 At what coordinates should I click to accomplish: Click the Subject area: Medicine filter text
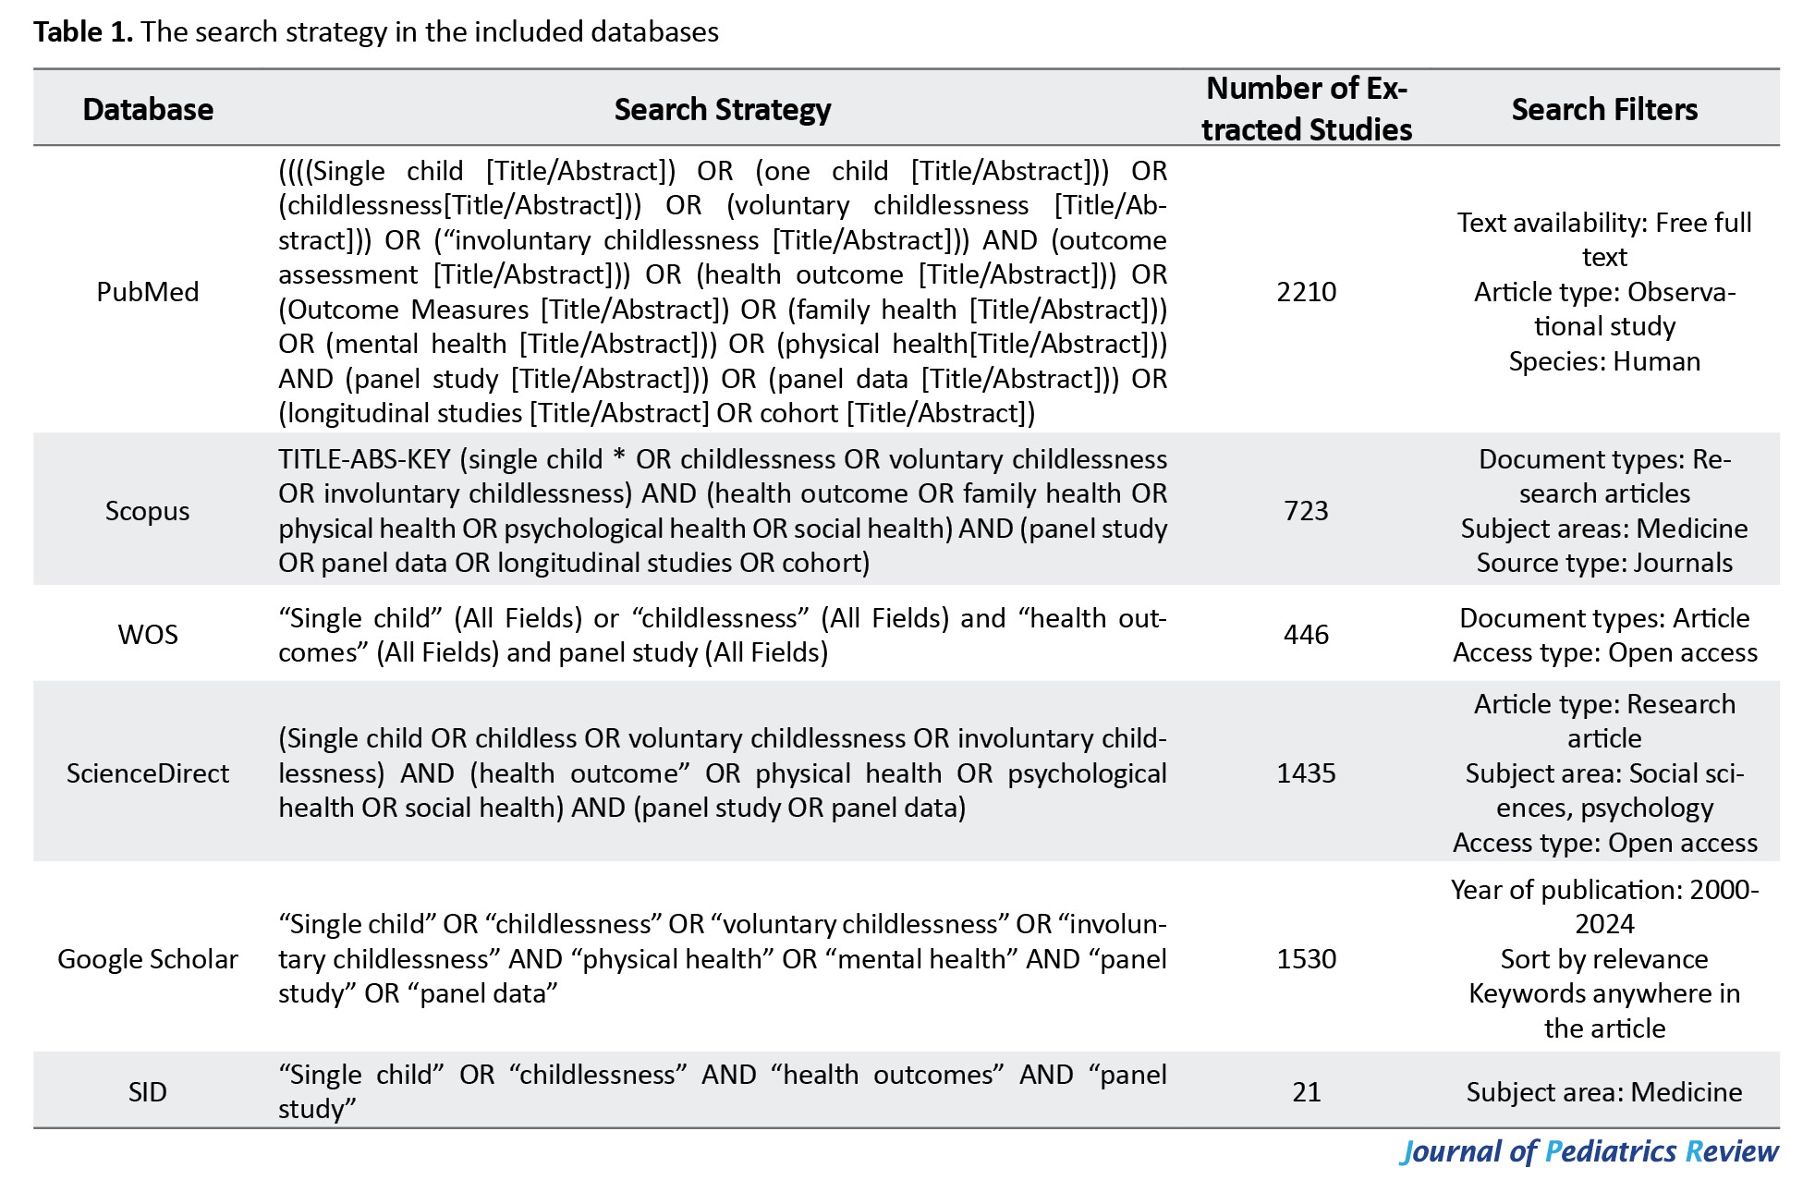[1604, 1092]
